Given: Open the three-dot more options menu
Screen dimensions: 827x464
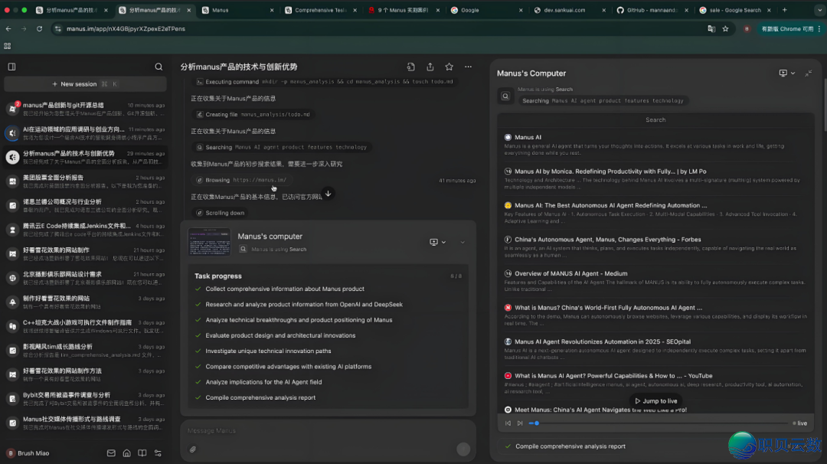Looking at the screenshot, I should [469, 67].
